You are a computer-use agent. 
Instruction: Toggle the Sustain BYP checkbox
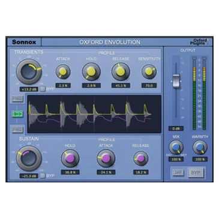pyautogui.click(x=43, y=176)
